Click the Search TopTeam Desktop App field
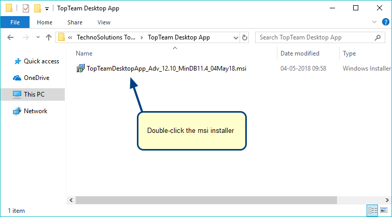The height and width of the screenshot is (217, 392). pyautogui.click(x=320, y=37)
